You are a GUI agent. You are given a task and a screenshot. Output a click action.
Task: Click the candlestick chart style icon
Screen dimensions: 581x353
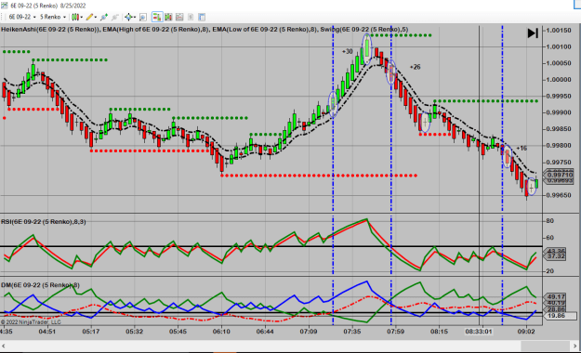pos(75,17)
